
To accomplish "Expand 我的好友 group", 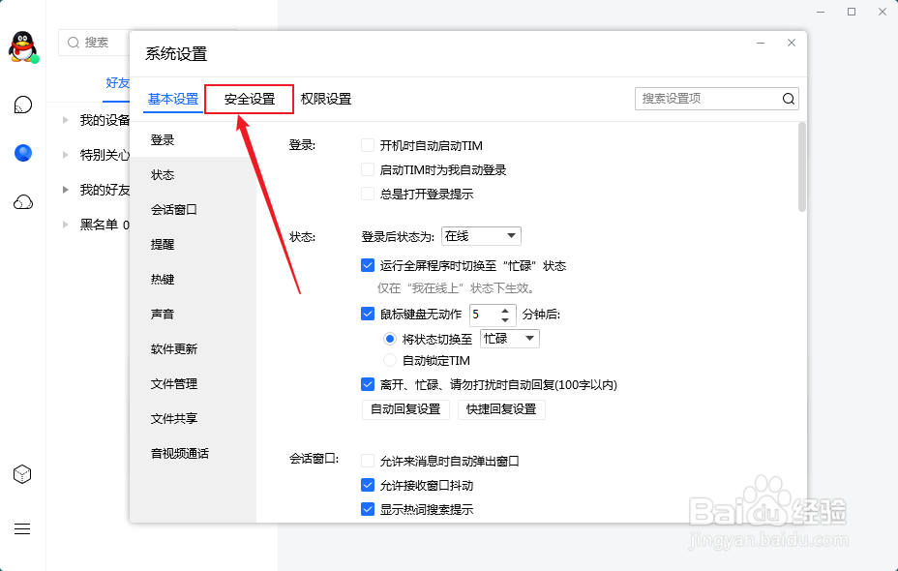I will click(x=65, y=190).
